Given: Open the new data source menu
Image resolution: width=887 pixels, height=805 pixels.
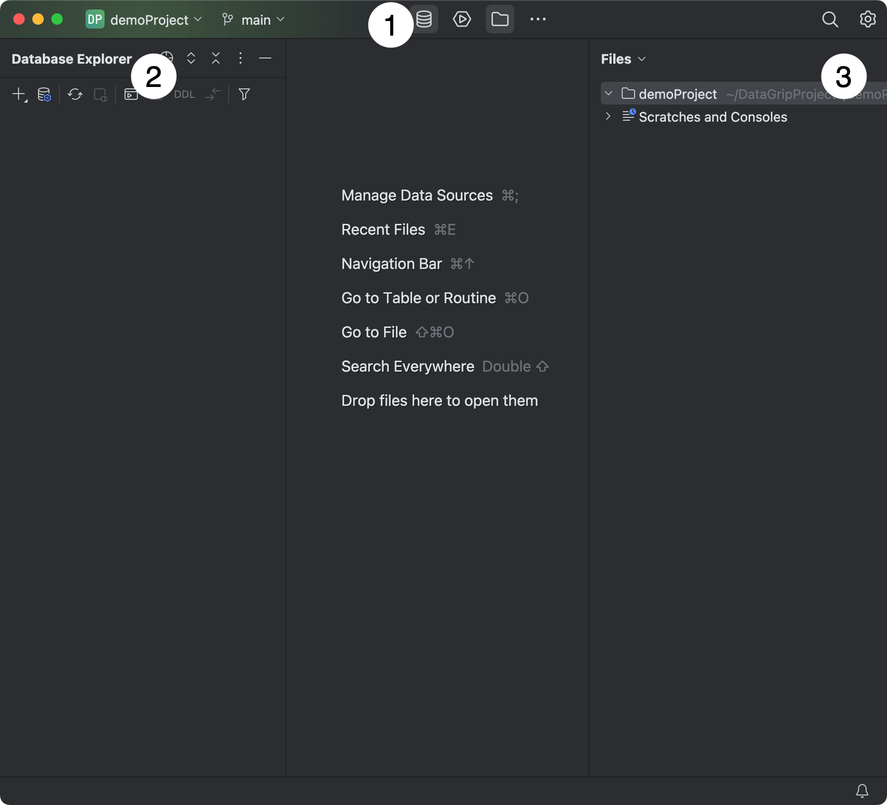Looking at the screenshot, I should [19, 94].
